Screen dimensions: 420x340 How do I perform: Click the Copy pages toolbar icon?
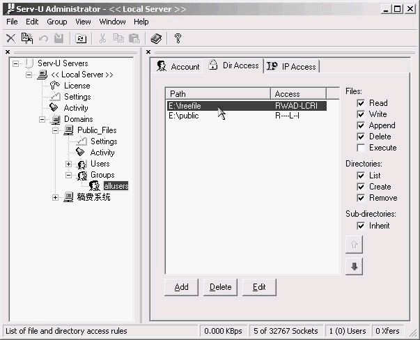[x=118, y=38]
